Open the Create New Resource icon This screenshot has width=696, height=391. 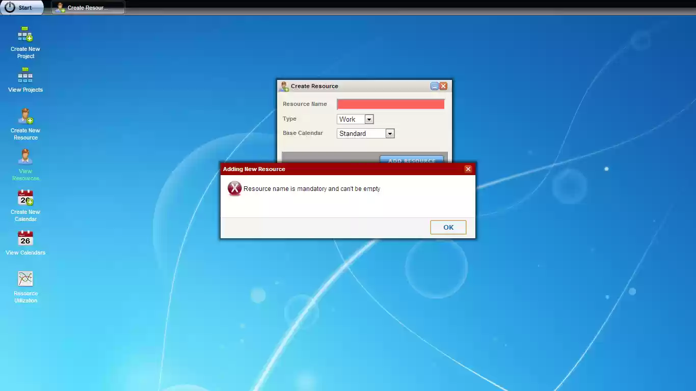click(24, 116)
